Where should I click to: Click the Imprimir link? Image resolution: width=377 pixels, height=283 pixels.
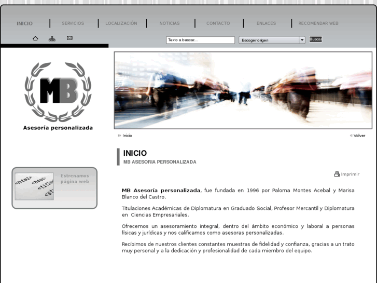[350, 174]
